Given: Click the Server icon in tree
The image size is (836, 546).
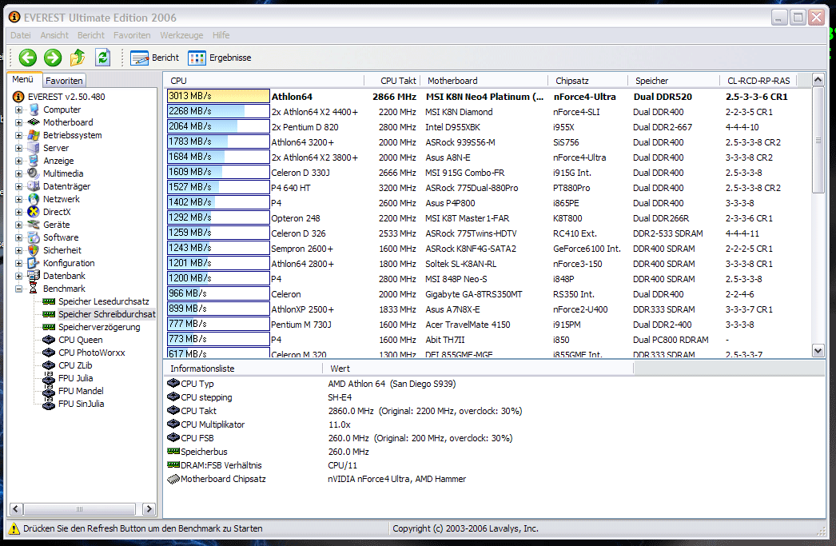Looking at the screenshot, I should click(34, 148).
